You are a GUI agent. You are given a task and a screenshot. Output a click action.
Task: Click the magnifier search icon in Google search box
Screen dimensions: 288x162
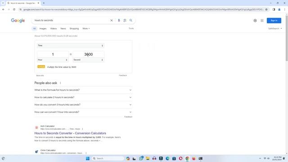[x=131, y=20]
